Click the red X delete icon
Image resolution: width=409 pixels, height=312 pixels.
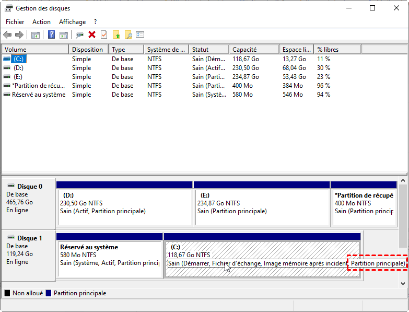92,35
